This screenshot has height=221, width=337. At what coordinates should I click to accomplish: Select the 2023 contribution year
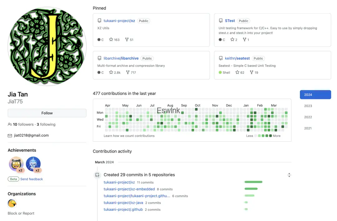[x=308, y=106]
